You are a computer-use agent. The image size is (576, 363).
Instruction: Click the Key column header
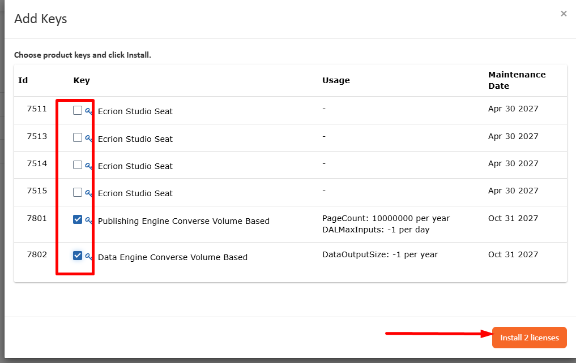[82, 80]
